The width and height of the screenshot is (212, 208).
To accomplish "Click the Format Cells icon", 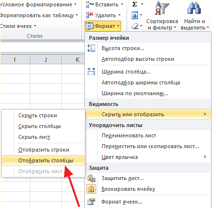I will (91, 202).
